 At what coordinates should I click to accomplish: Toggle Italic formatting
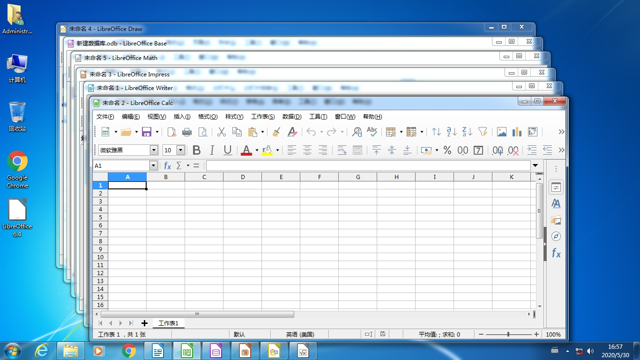coord(212,150)
